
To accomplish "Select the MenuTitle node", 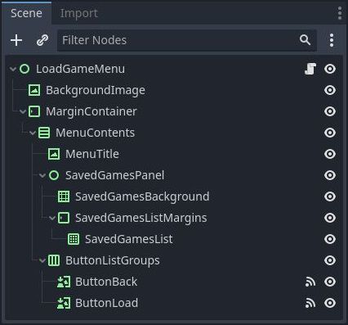I will (92, 154).
